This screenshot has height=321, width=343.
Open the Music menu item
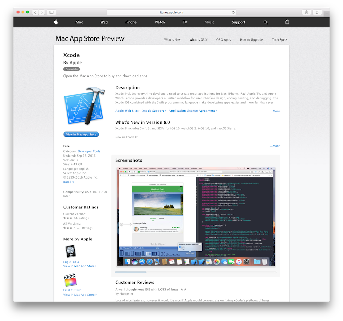tap(209, 22)
